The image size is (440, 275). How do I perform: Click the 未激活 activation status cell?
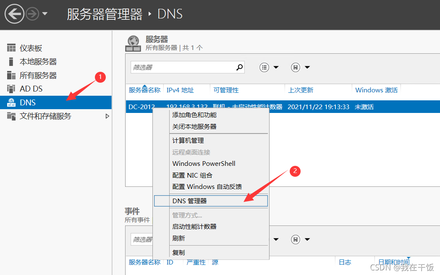[x=364, y=107]
